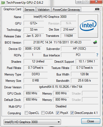Select the Graphics Card tab
This screenshot has height=127, width=103.
pos(12,9)
